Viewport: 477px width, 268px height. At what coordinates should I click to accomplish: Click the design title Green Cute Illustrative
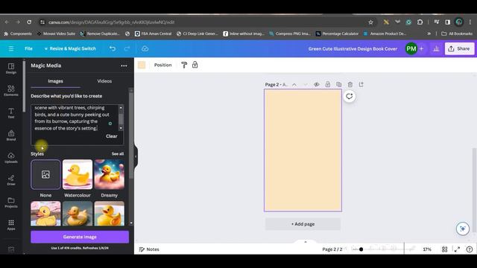tap(353, 48)
